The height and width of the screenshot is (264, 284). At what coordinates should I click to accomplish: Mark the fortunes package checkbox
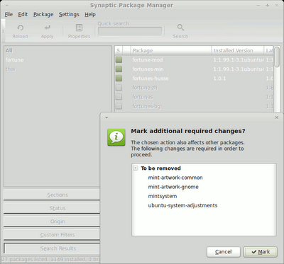[119, 97]
